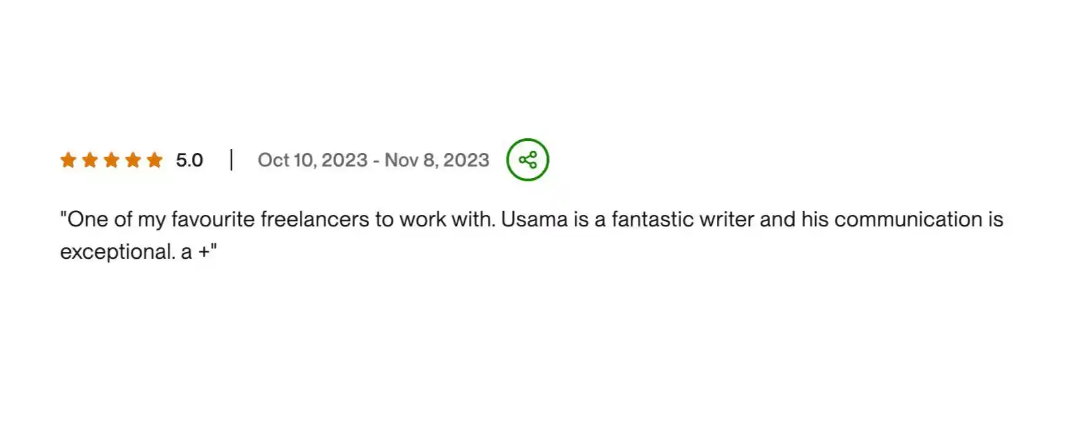1078x434 pixels.
Task: Click the word exceptional on second line
Action: click(117, 252)
